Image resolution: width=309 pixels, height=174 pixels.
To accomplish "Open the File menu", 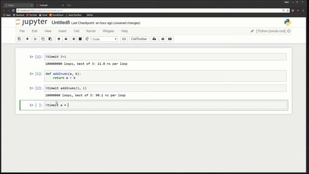I will (x=22, y=31).
